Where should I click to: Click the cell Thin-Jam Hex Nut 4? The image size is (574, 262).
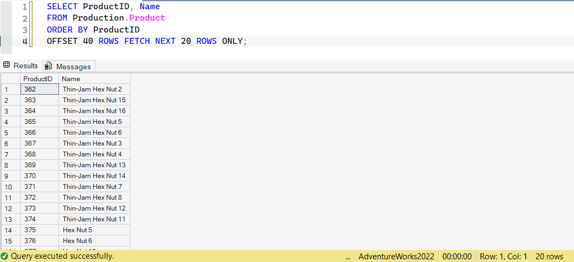94,154
